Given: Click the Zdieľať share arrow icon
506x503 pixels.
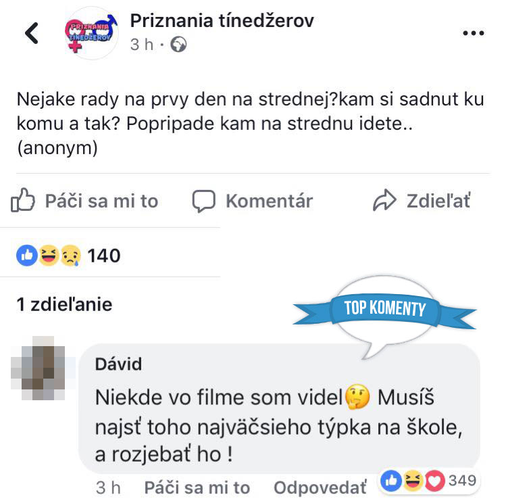Looking at the screenshot, I should pyautogui.click(x=384, y=200).
